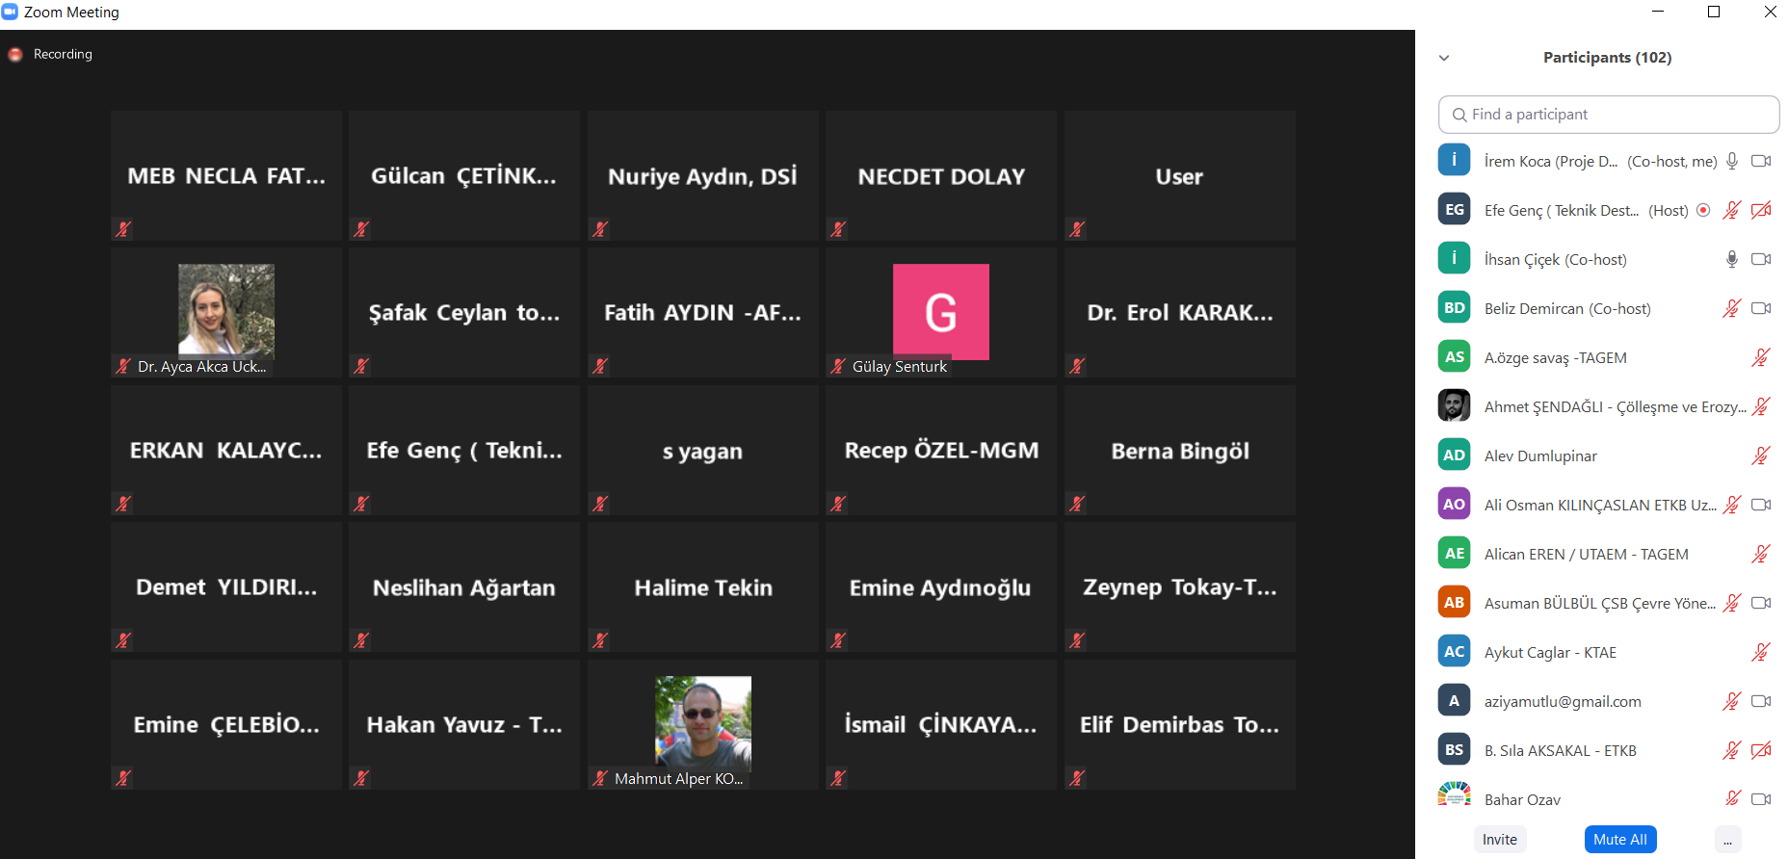Screen dimensions: 1788x859
Task: Click the camera icon for aziyamutlu@gmail.com
Action: click(x=1761, y=701)
